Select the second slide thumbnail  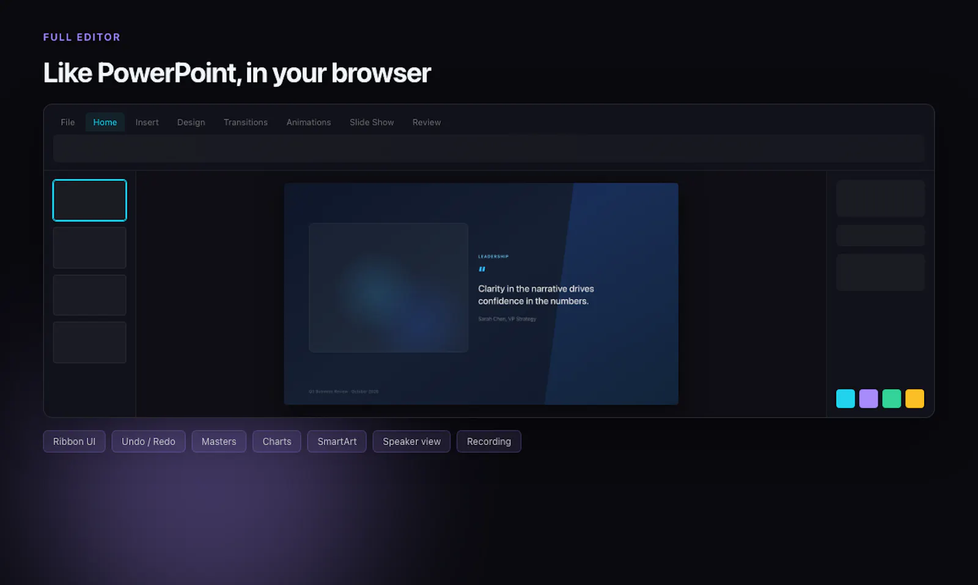coord(90,248)
